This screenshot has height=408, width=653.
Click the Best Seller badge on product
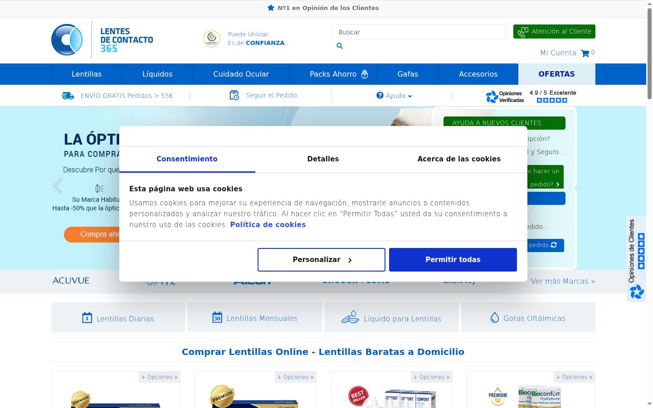(358, 395)
